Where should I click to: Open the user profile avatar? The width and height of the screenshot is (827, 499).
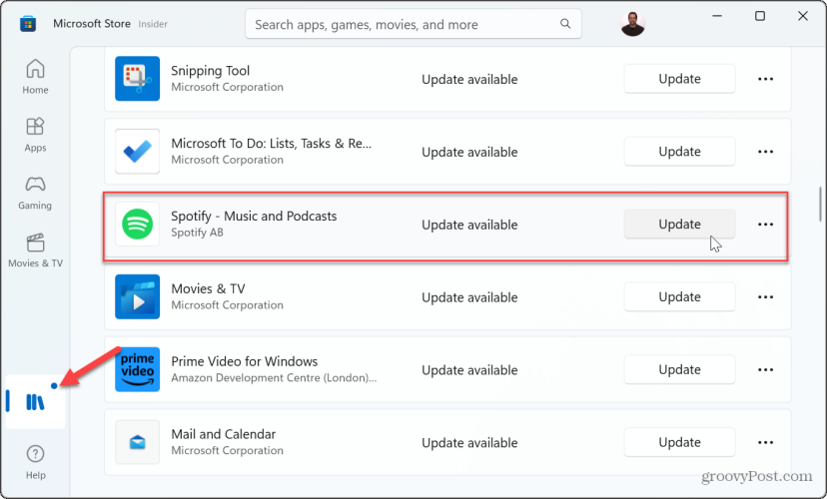[632, 24]
